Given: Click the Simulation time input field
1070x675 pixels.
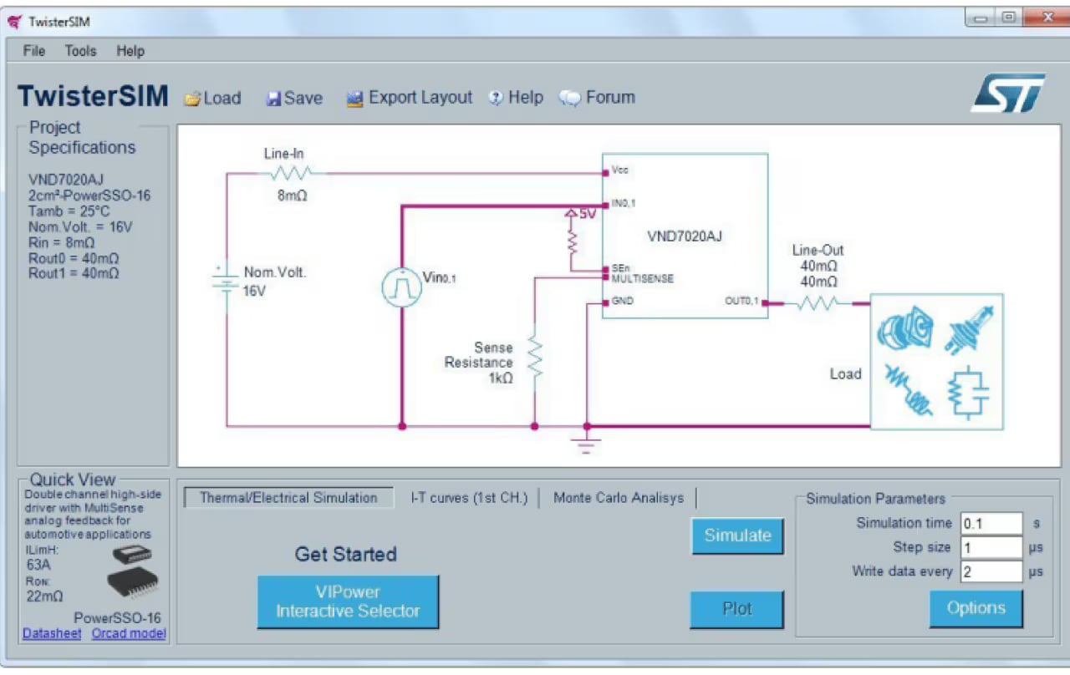Looking at the screenshot, I should [991, 523].
